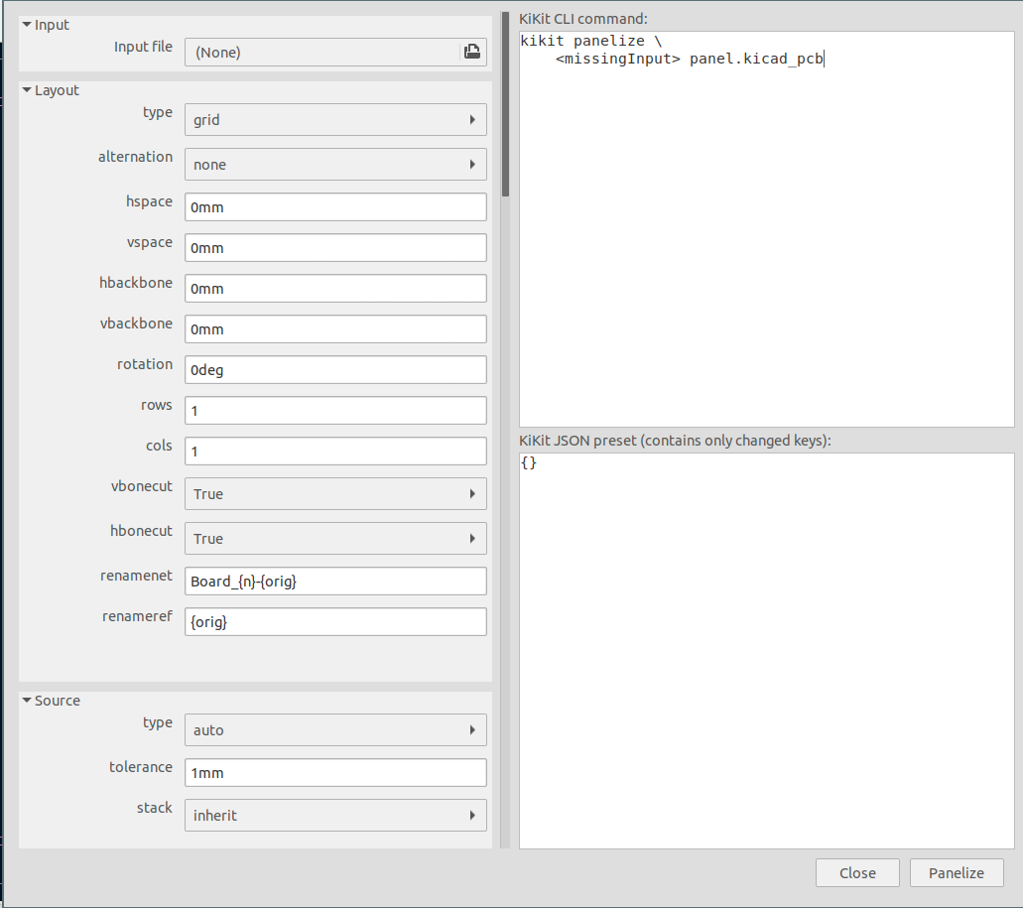Click the renameref input field

click(x=335, y=621)
